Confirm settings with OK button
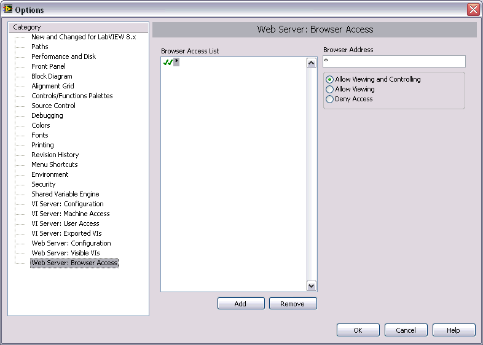Image resolution: width=483 pixels, height=345 pixels. [358, 330]
